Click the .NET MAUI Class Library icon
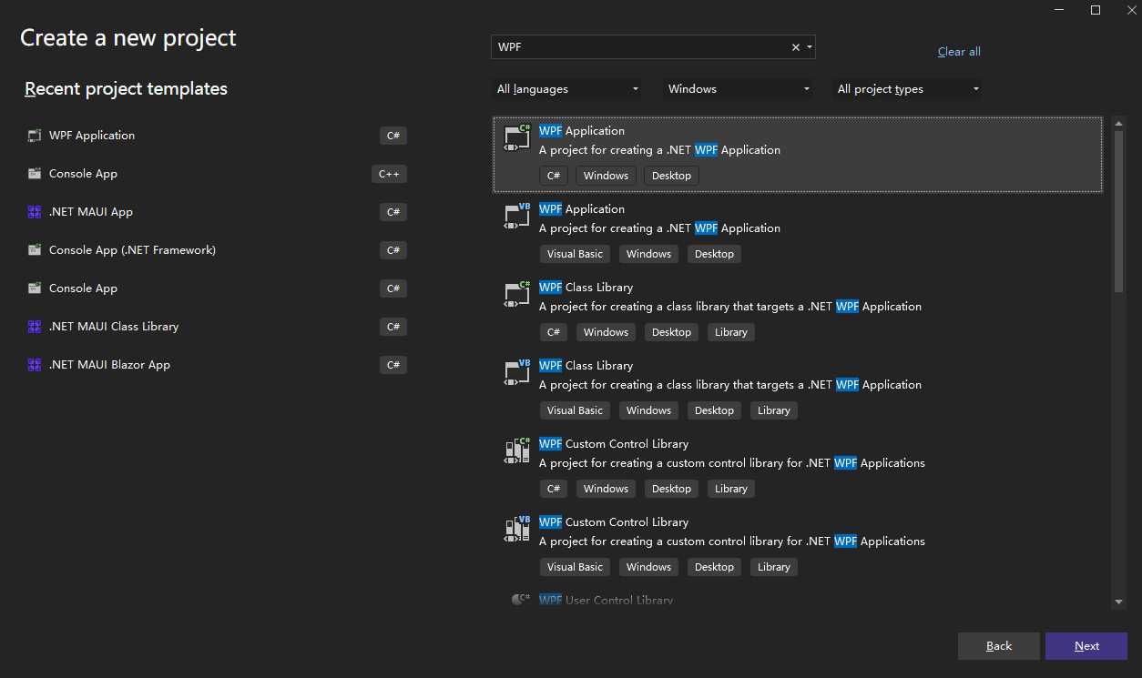 (35, 327)
